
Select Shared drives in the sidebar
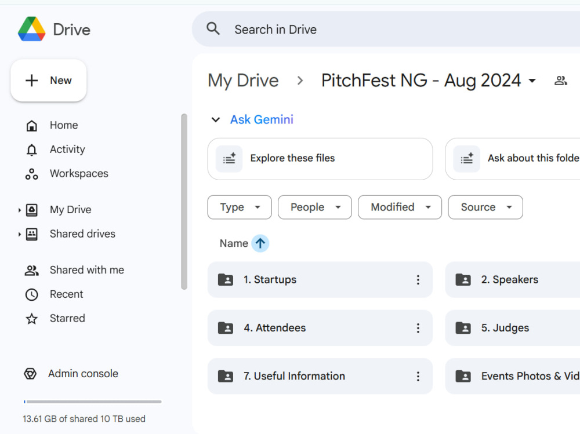pos(82,234)
